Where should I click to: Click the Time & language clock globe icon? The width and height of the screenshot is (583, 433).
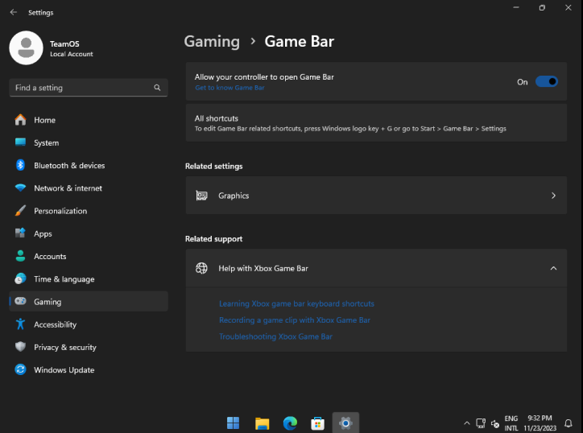click(x=20, y=278)
